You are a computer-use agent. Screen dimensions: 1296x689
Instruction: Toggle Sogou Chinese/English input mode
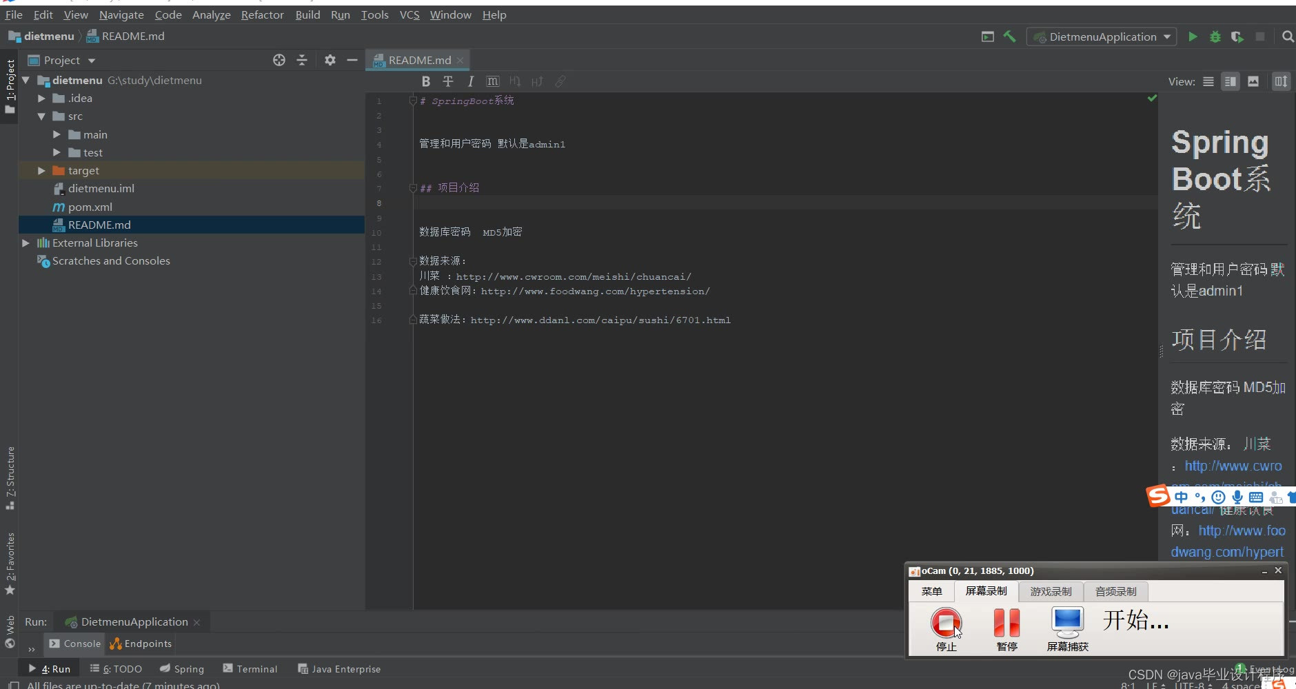click(1182, 497)
